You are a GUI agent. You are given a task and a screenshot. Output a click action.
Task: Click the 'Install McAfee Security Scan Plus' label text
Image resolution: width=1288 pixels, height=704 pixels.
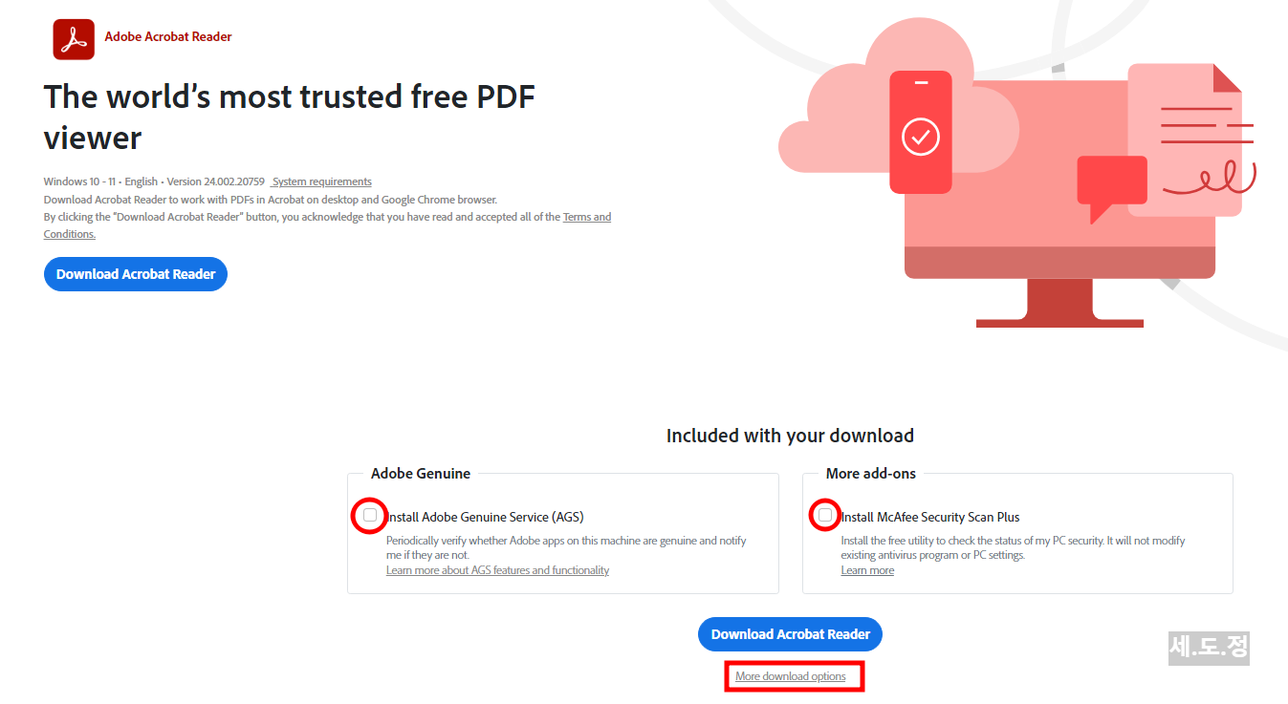[930, 517]
